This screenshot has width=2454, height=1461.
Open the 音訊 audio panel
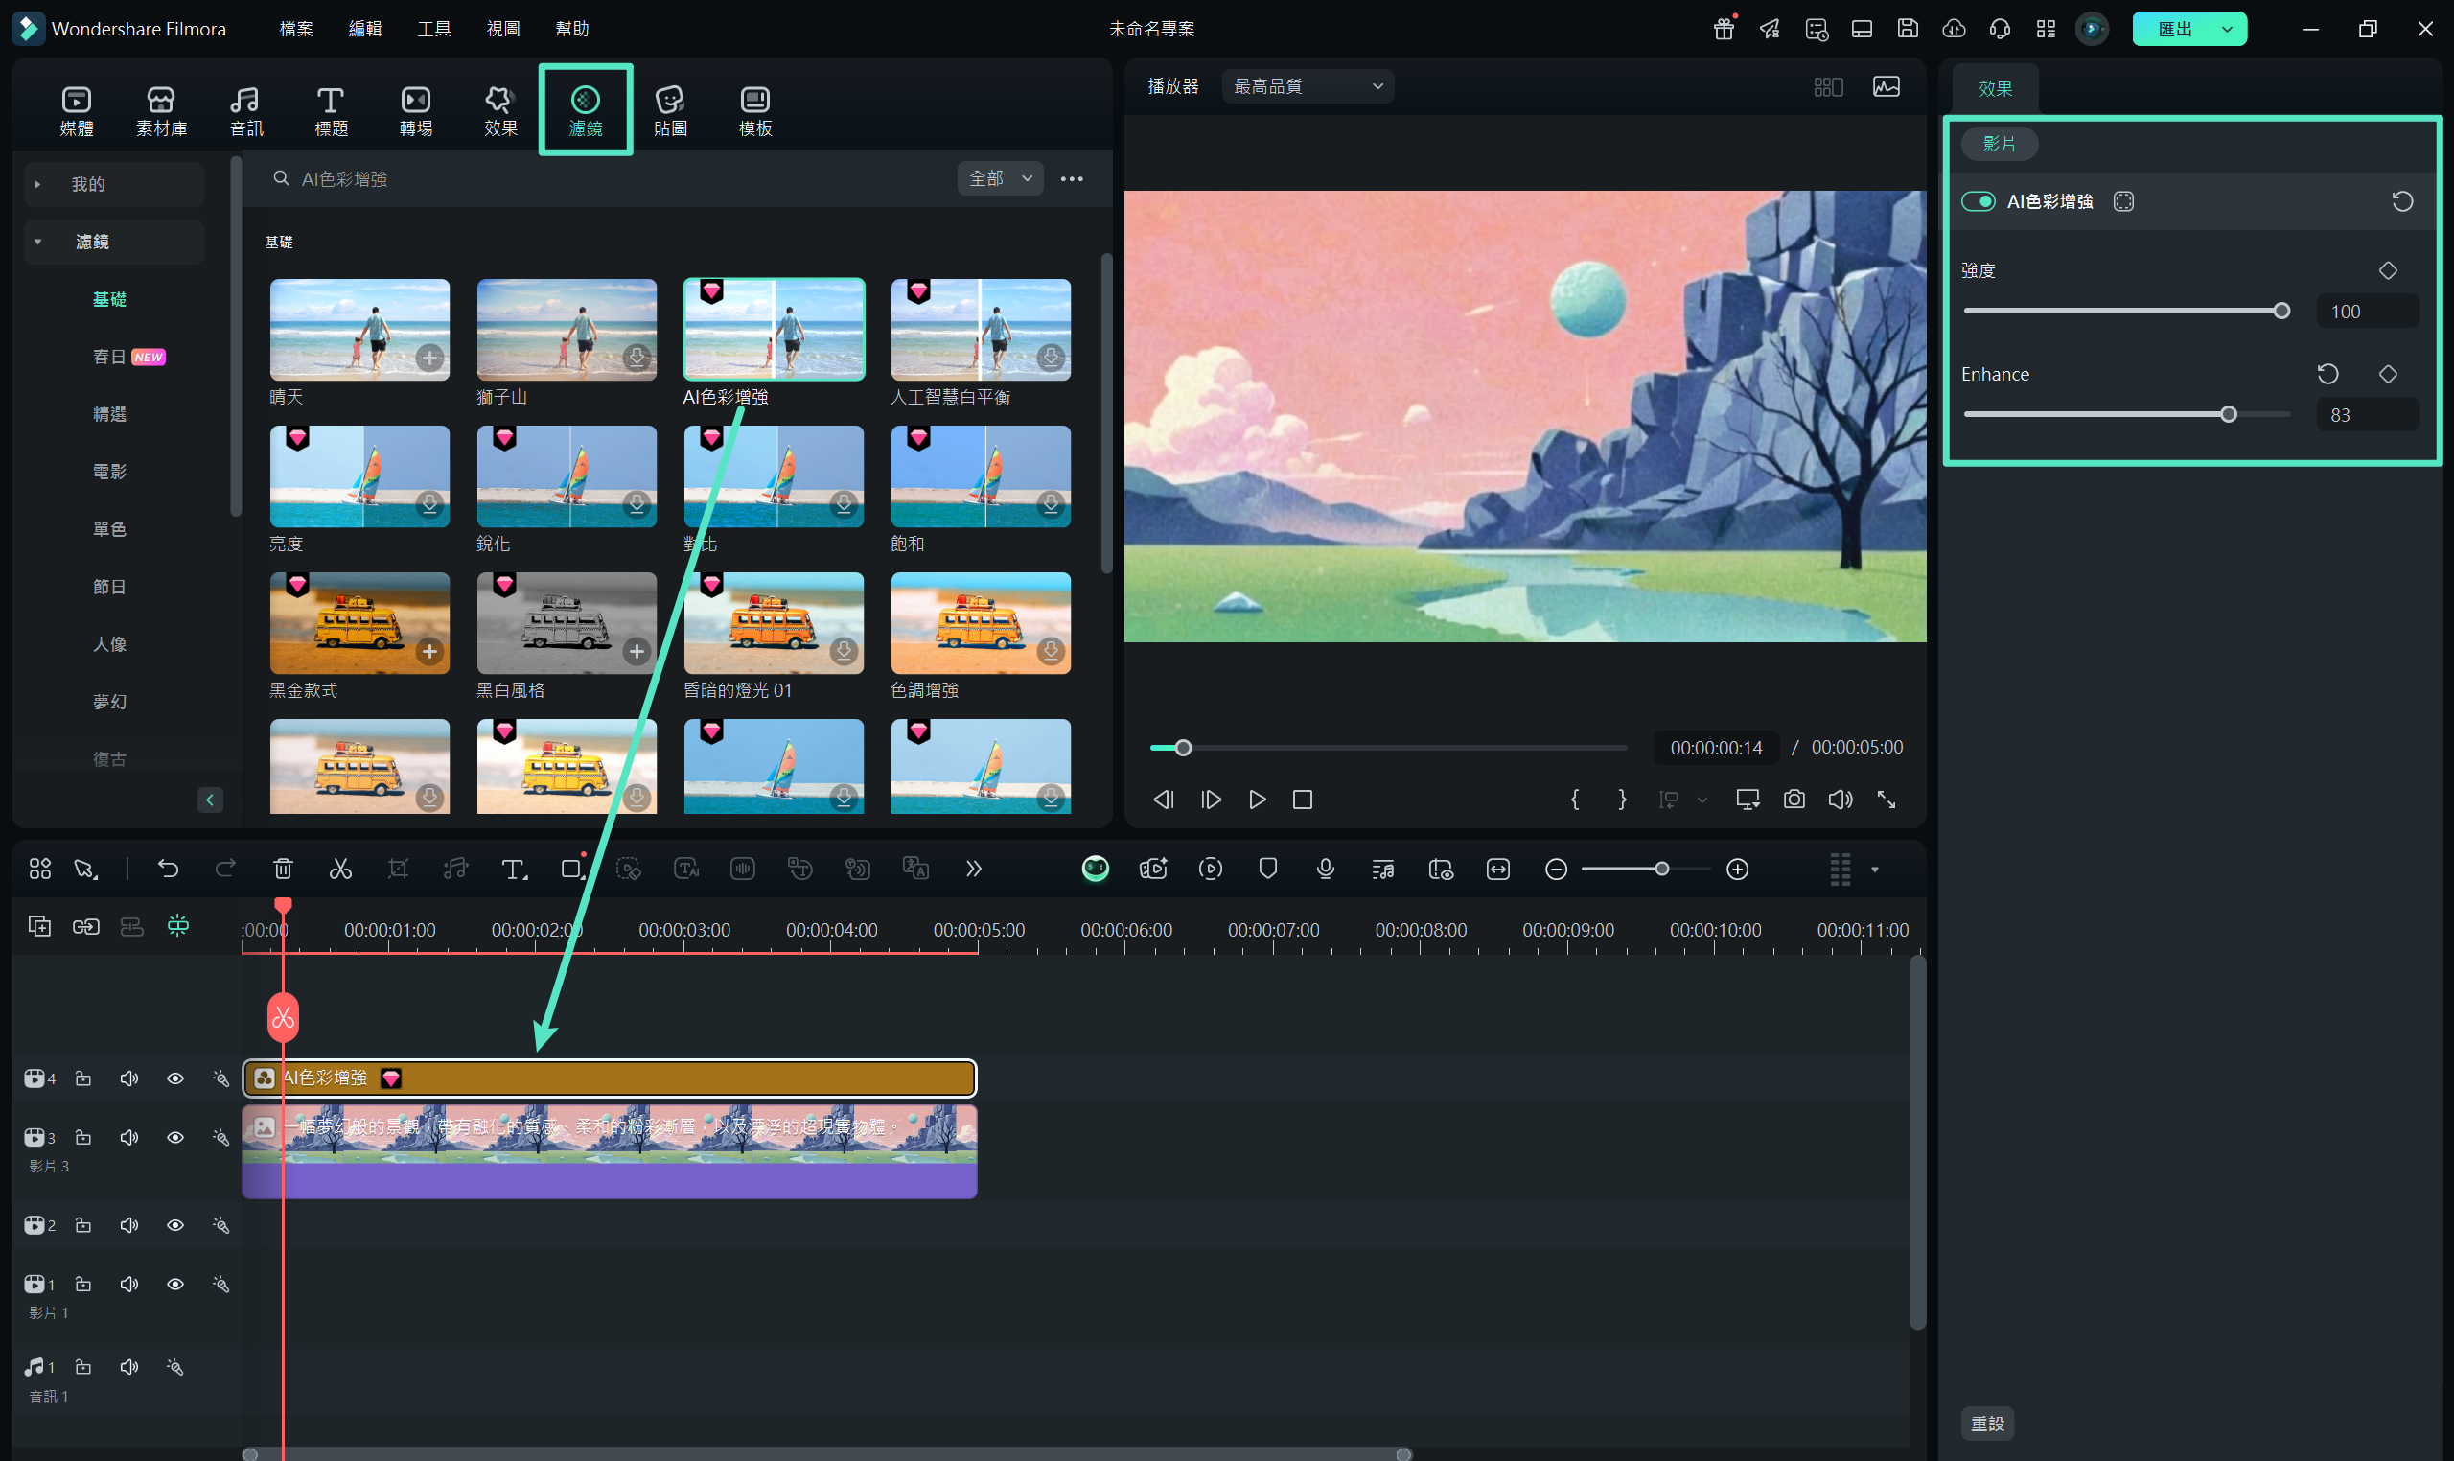point(246,110)
